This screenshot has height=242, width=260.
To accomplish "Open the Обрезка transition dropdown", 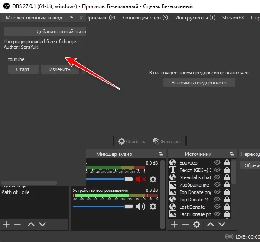I will tap(250, 165).
